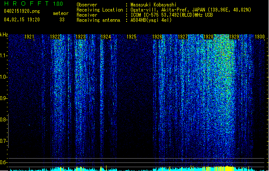Screen dimensions: 269x171
Task: Select the meteor count value 33
Action: click(62, 20)
